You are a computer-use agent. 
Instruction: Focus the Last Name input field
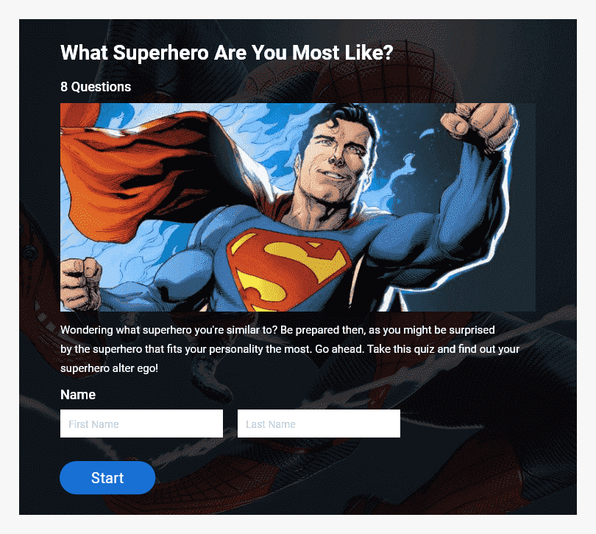[319, 424]
